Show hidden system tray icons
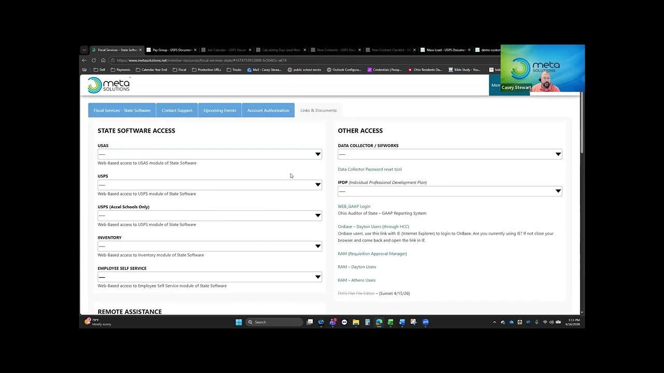The height and width of the screenshot is (373, 664). click(494, 322)
